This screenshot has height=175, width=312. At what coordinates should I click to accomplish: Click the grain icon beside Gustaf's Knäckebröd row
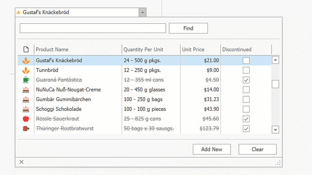[x=26, y=60]
